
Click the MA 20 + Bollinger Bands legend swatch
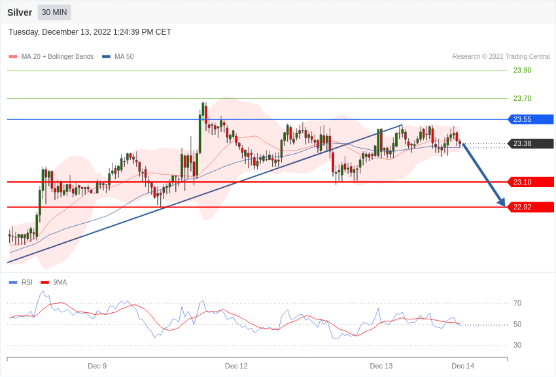tap(13, 57)
